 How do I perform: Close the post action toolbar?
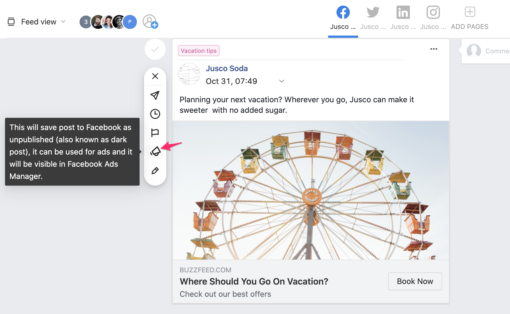pyautogui.click(x=155, y=76)
